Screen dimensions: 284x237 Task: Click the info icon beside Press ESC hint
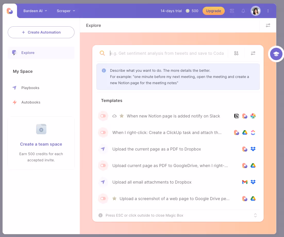coord(101,215)
